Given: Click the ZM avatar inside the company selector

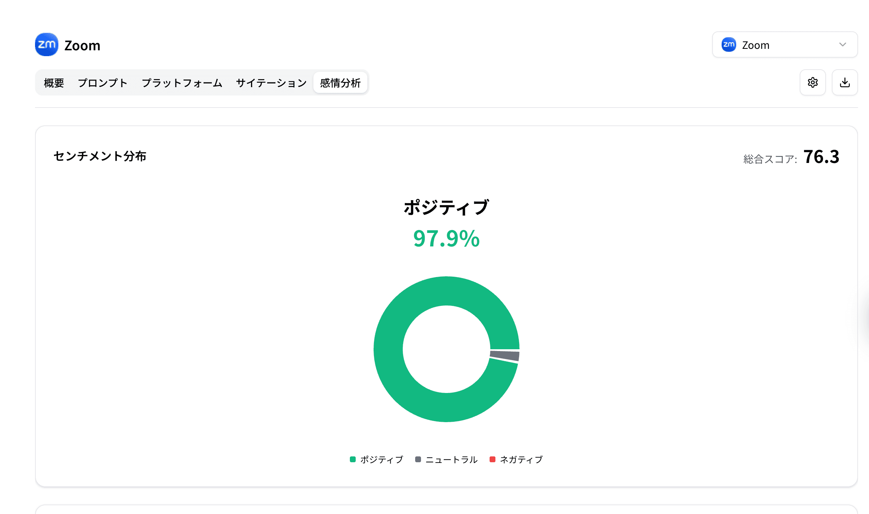Looking at the screenshot, I should 728,44.
